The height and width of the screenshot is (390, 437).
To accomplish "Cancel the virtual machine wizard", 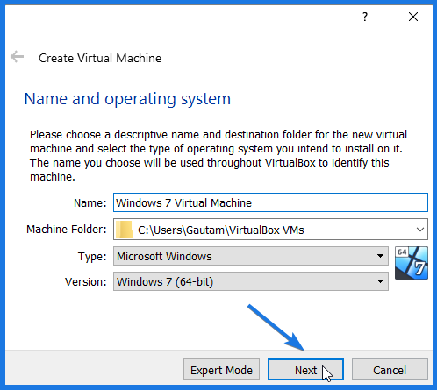I will [390, 370].
